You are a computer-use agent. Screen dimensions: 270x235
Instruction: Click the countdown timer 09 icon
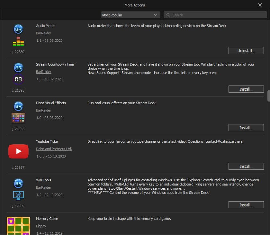click(18, 79)
